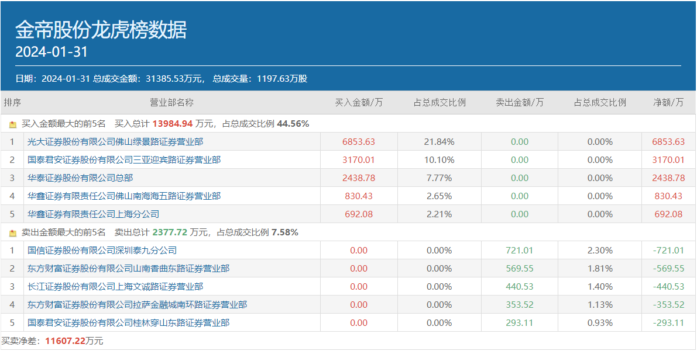The image size is (697, 351).
Task: Select sell amount 293.11 cell
Action: (520, 322)
